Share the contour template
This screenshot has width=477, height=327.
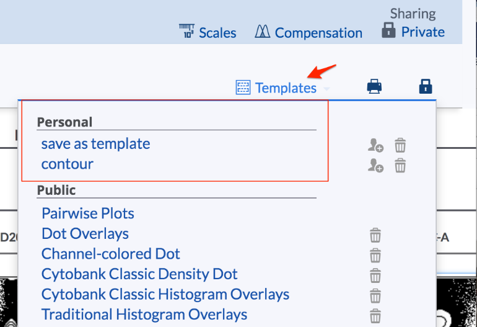(375, 166)
